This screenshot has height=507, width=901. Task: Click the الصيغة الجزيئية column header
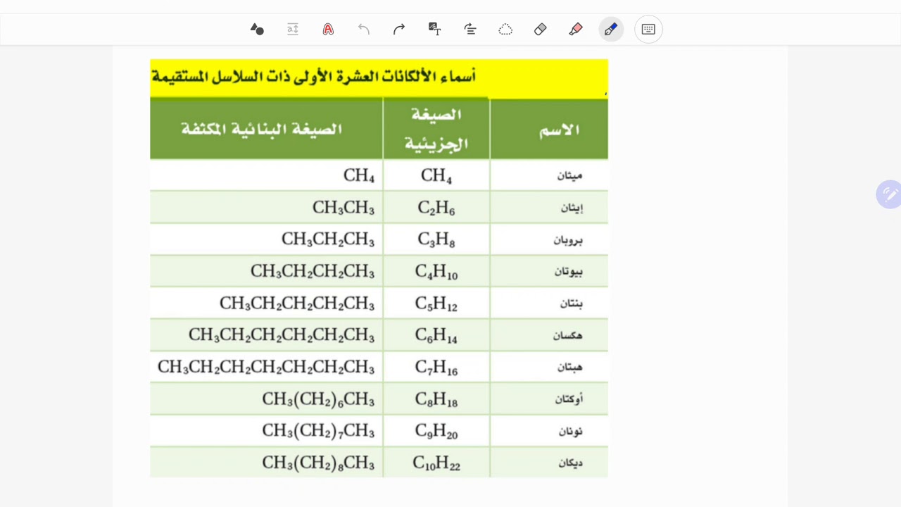pyautogui.click(x=436, y=129)
